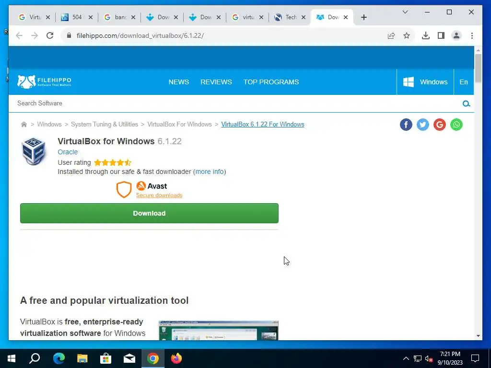Open the Oracle developer link

(x=68, y=152)
